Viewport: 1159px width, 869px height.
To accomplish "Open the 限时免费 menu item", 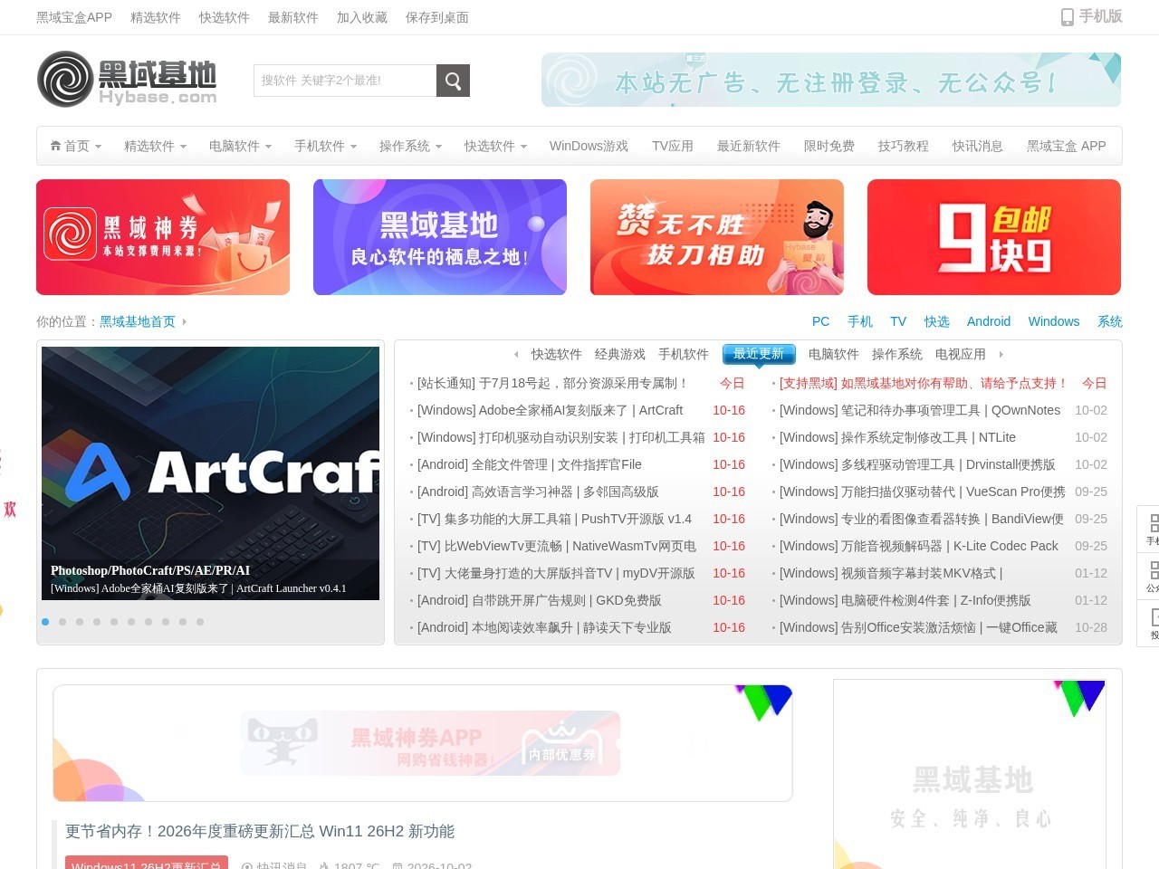I will pyautogui.click(x=829, y=146).
